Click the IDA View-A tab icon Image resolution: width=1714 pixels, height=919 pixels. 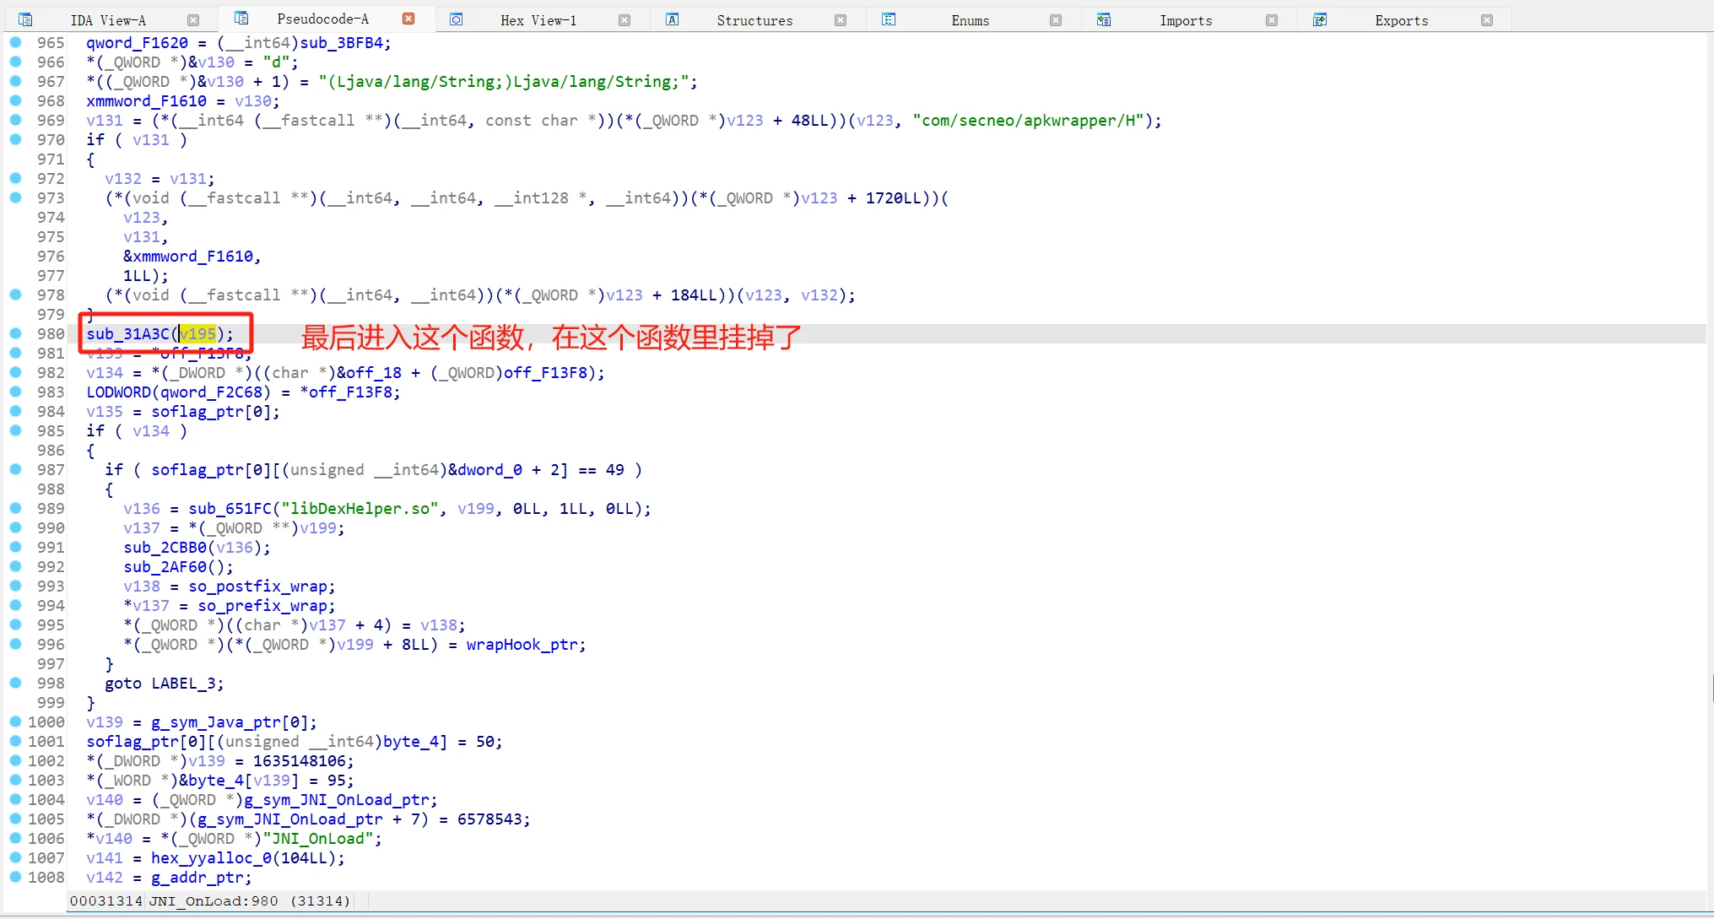[x=25, y=19]
